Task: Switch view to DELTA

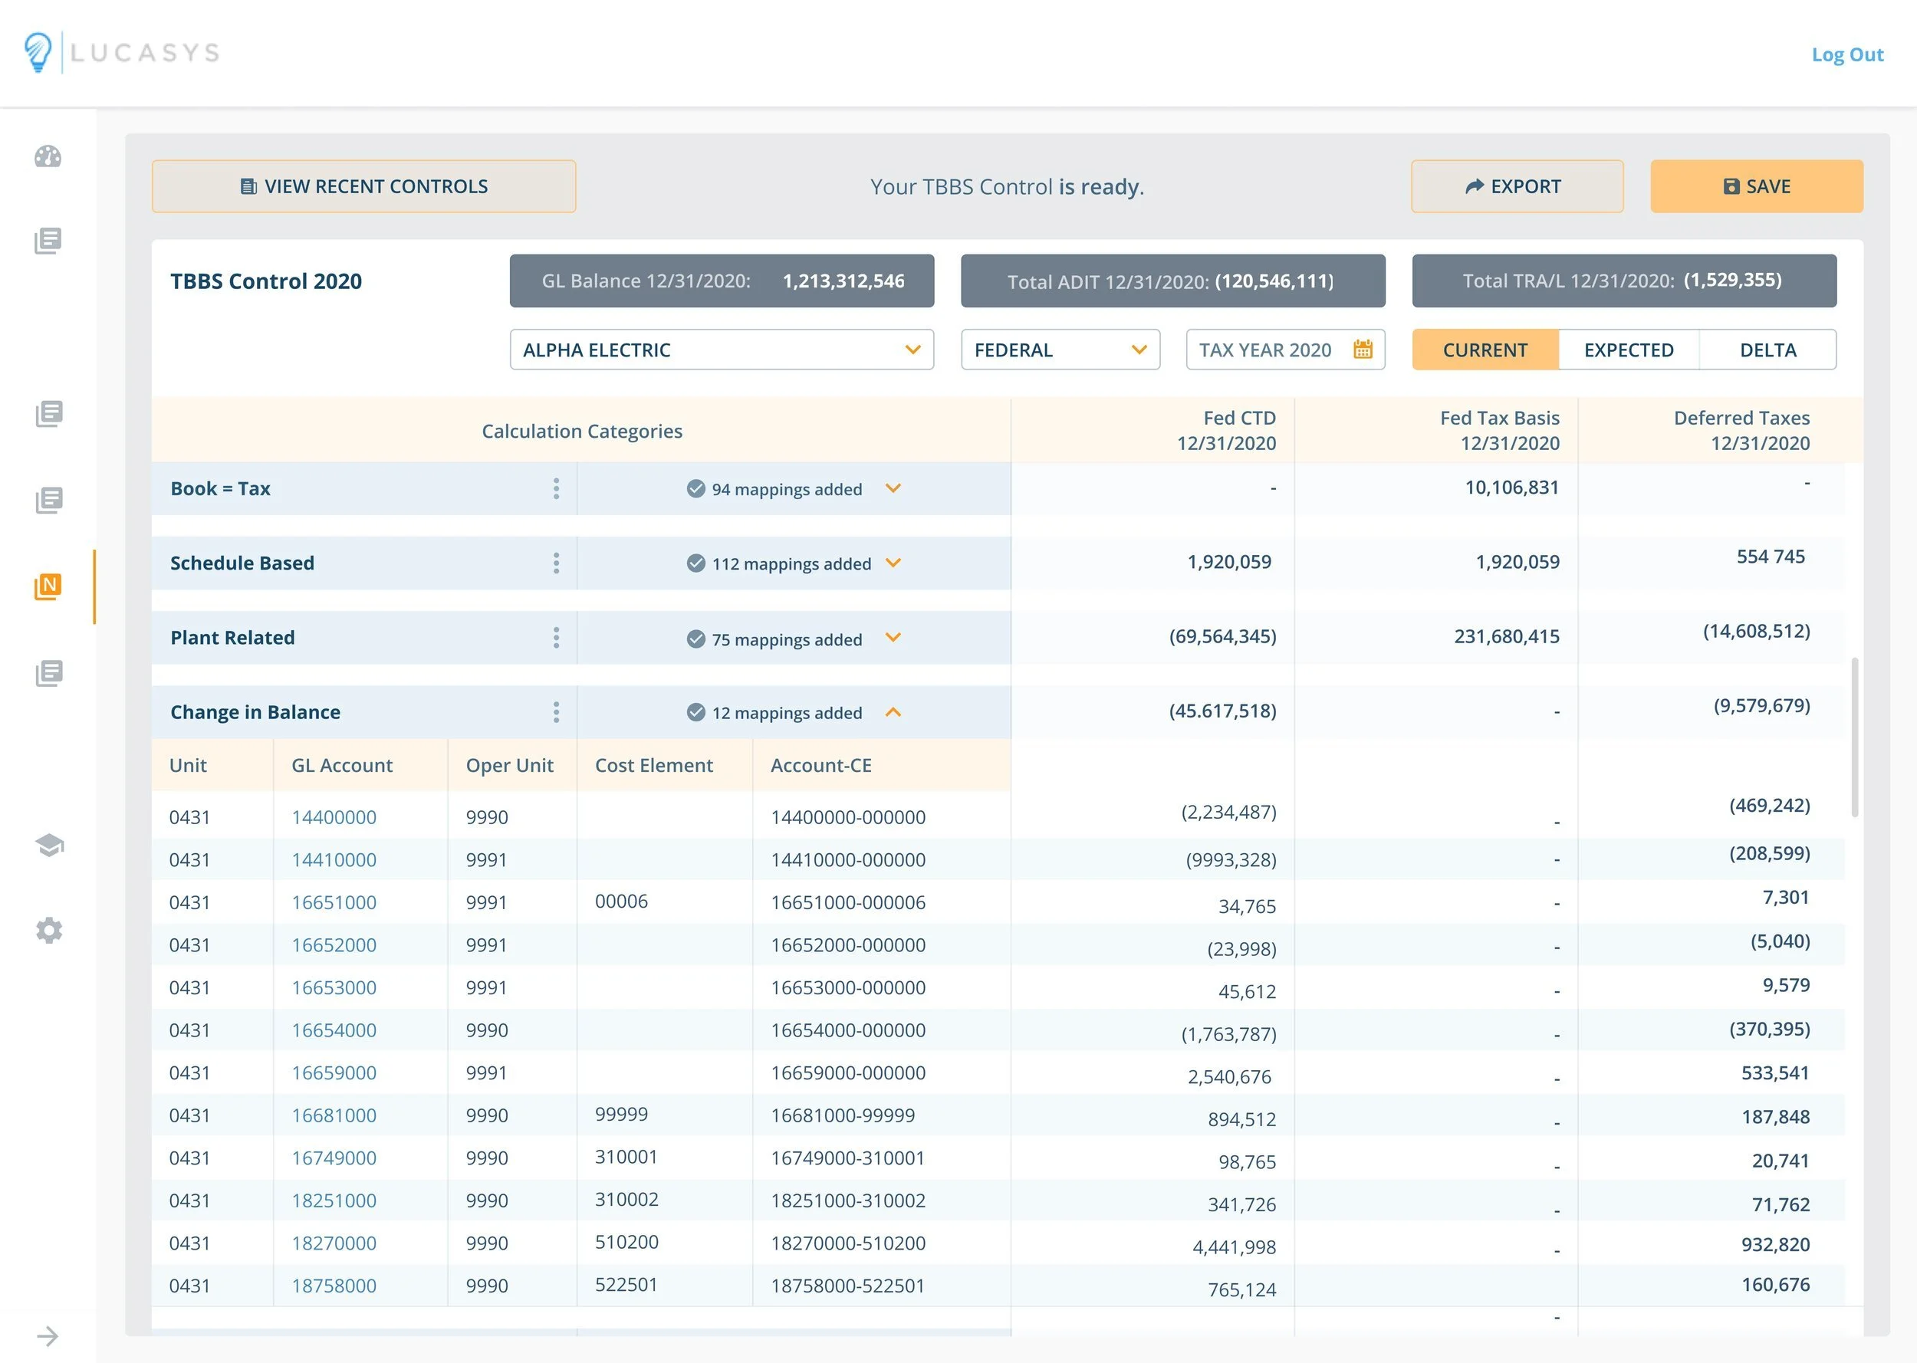Action: click(1767, 350)
